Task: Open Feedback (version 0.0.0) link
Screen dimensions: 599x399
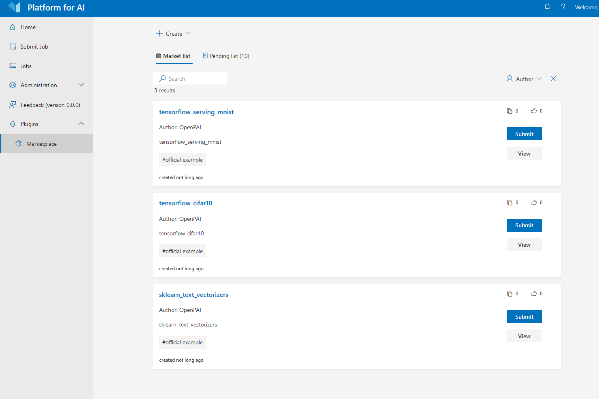Action: tap(46, 105)
